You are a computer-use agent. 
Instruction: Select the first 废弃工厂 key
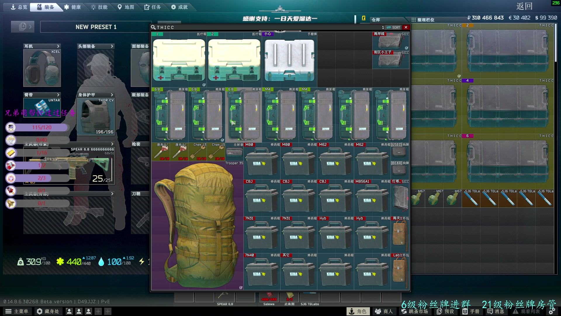[x=161, y=152]
